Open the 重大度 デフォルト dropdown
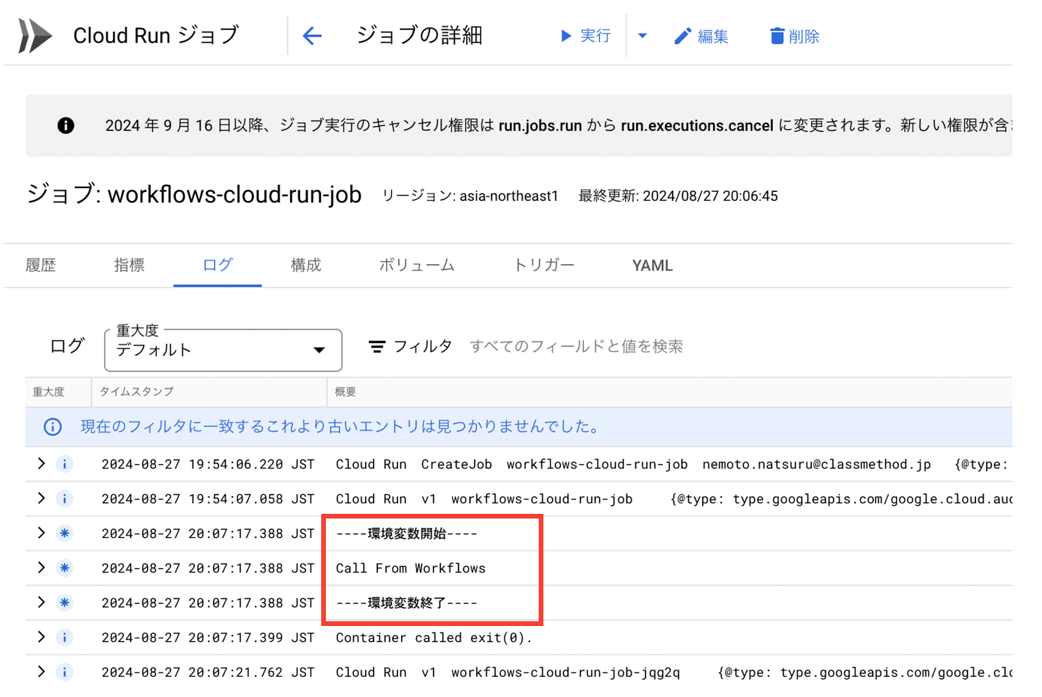 (x=223, y=350)
